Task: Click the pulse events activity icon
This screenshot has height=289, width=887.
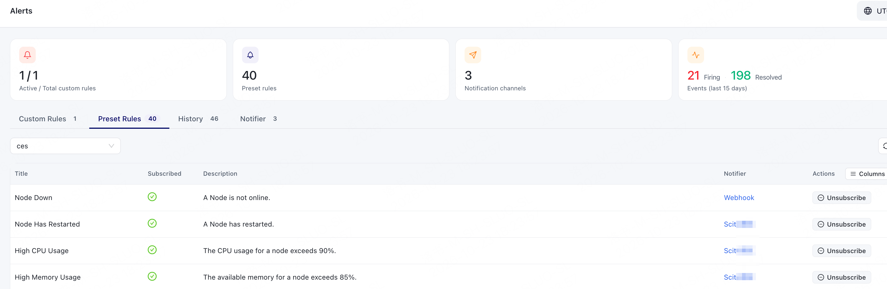Action: 695,55
